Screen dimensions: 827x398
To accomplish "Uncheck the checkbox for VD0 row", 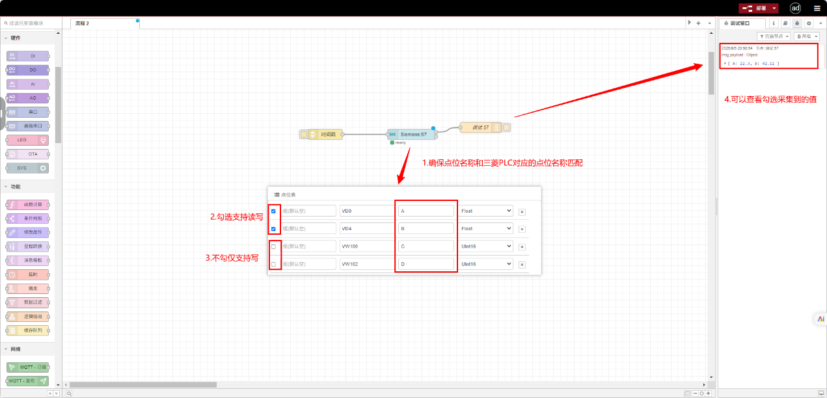I will point(273,211).
